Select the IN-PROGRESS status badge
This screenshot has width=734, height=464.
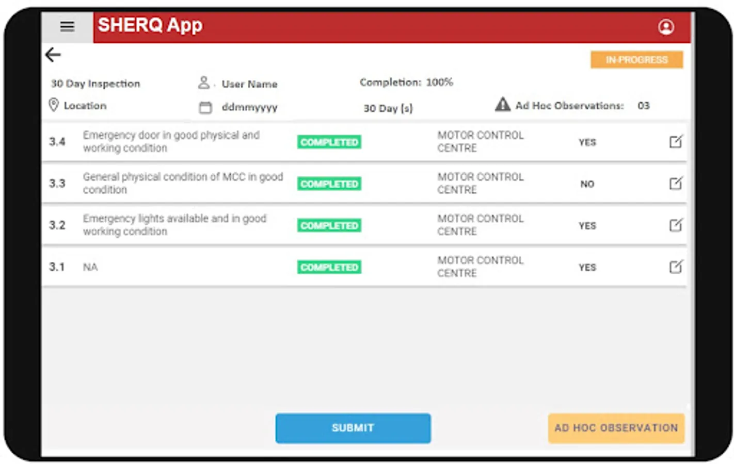pyautogui.click(x=636, y=60)
